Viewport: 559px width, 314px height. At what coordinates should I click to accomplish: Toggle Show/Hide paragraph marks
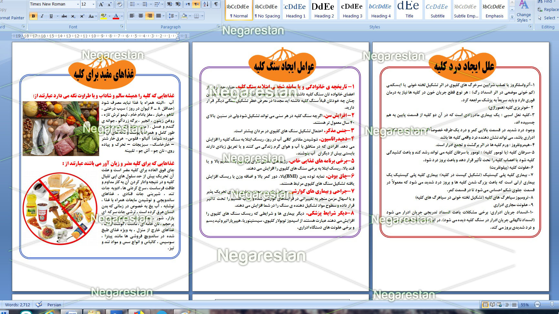click(216, 4)
